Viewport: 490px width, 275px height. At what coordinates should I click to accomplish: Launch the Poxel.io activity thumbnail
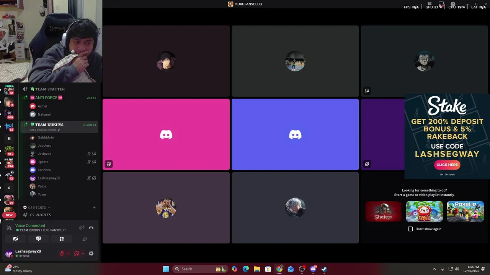tap(465, 211)
